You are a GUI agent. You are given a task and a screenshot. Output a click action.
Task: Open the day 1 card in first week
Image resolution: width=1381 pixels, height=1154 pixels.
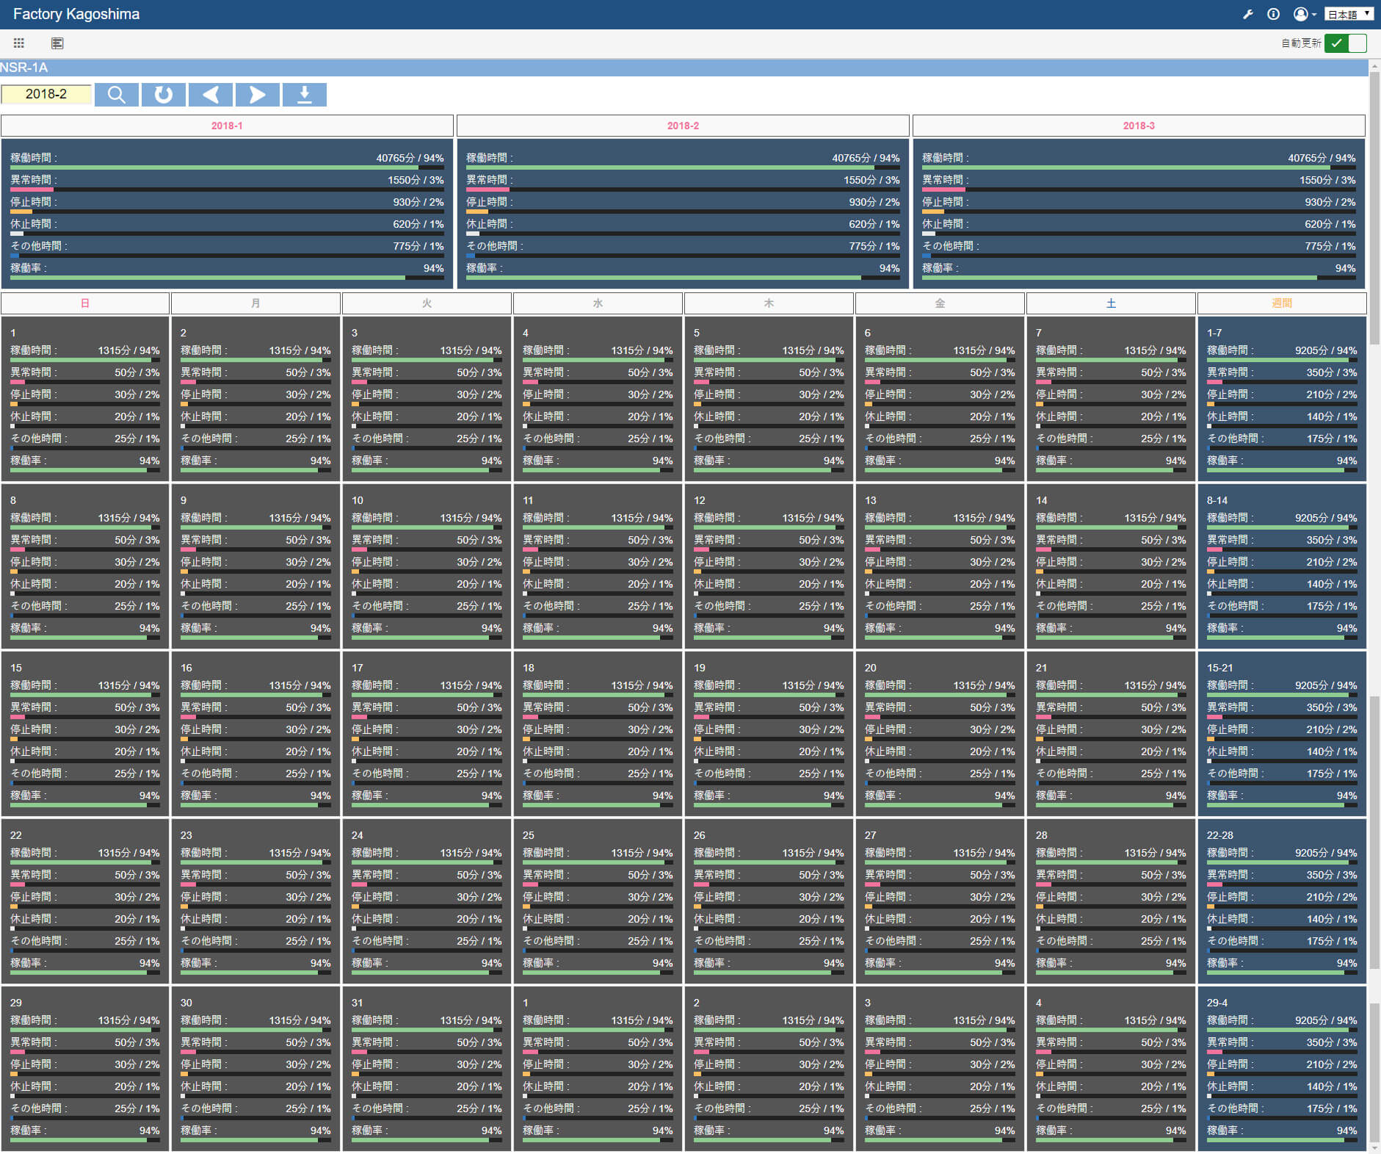(x=85, y=399)
